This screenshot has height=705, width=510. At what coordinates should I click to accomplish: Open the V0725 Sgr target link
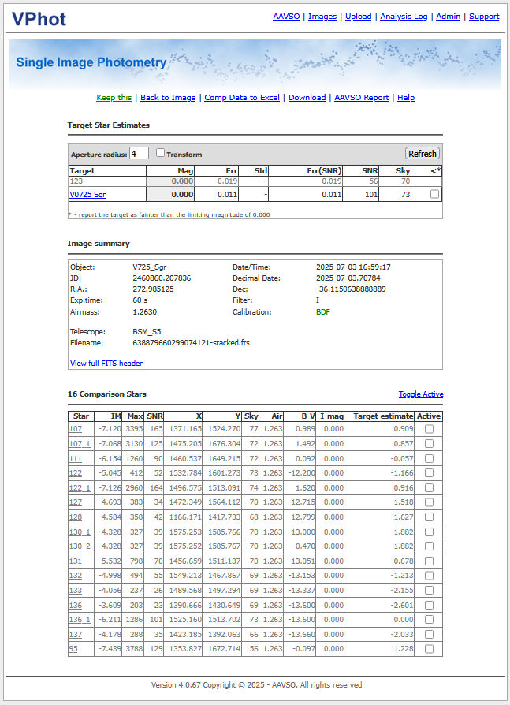click(x=87, y=194)
